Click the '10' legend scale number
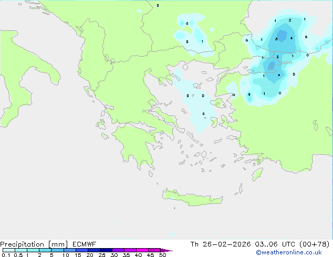The height and width of the screenshot is (257, 333). [66, 255]
